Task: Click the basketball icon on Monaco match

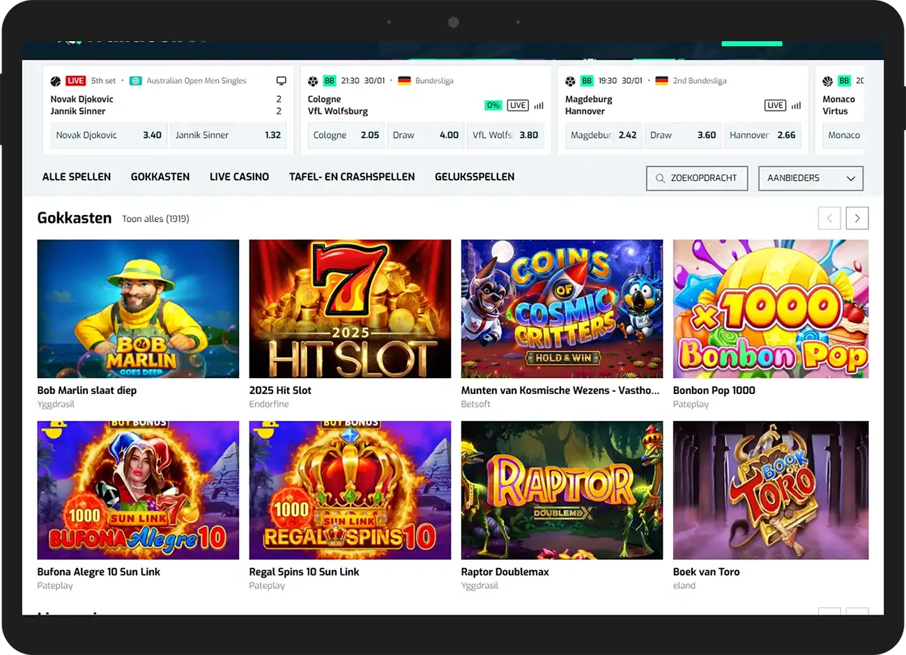Action: (827, 81)
